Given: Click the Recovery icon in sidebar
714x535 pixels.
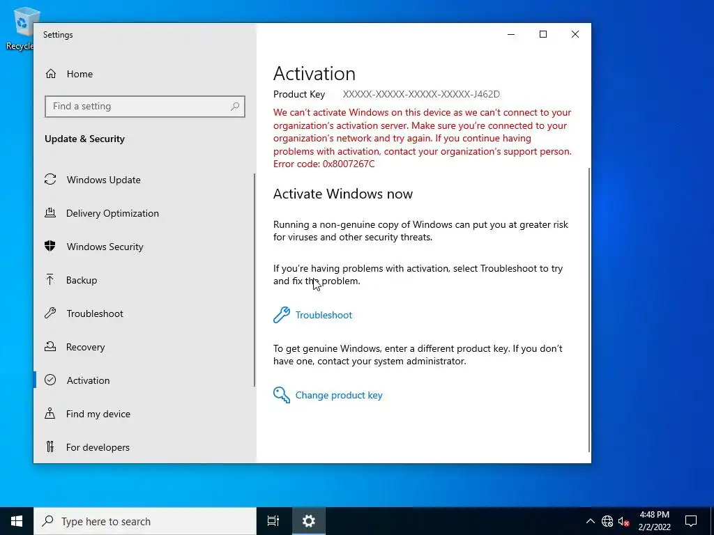Looking at the screenshot, I should click(x=50, y=347).
